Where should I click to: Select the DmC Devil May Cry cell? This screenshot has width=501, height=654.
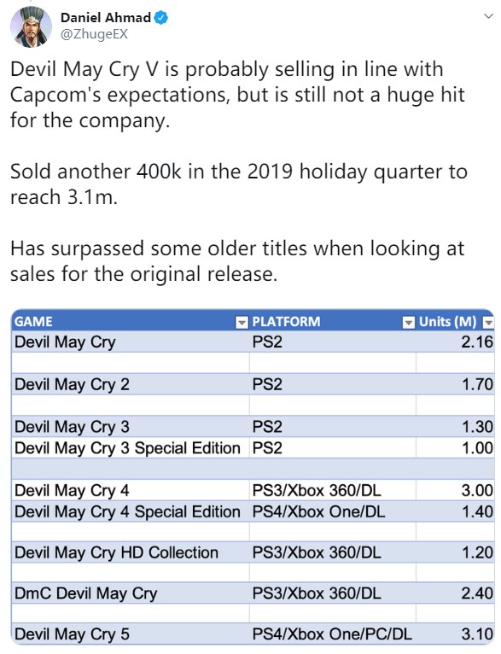[x=131, y=593]
